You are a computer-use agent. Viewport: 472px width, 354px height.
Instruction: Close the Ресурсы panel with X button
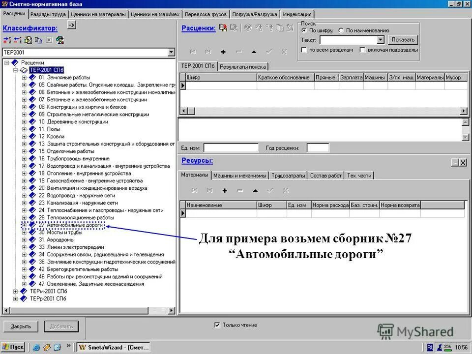[463, 163]
